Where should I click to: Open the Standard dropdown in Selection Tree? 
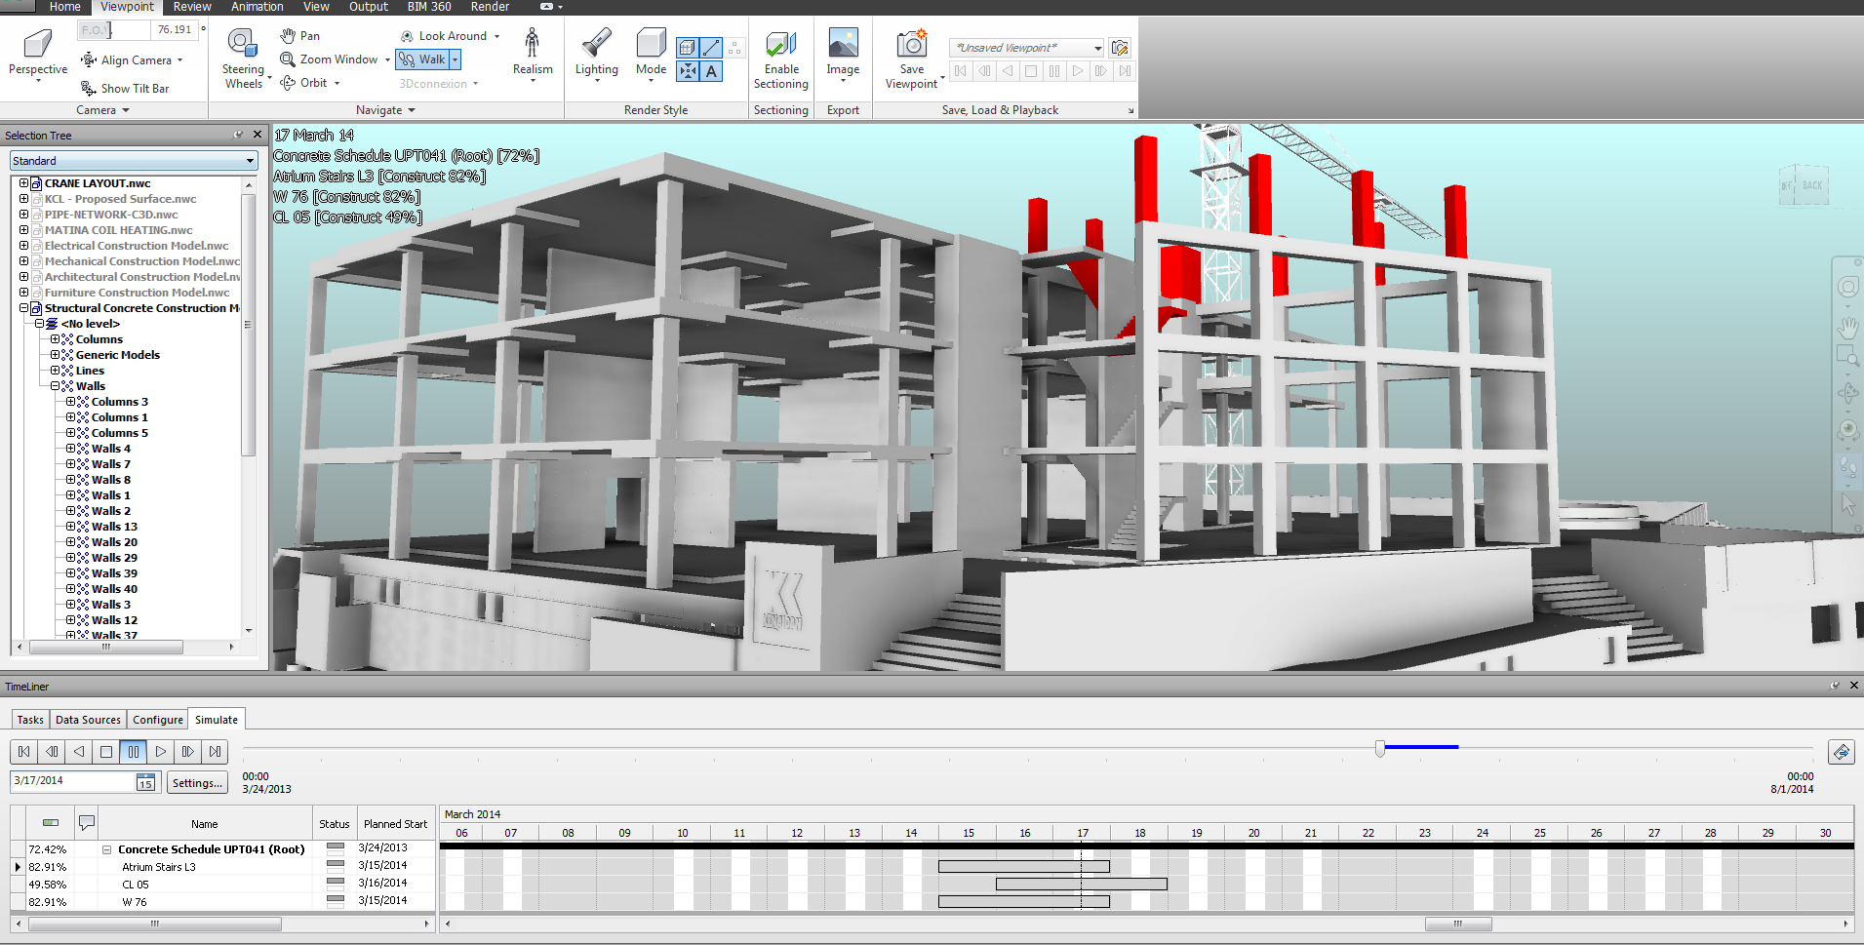(x=134, y=161)
